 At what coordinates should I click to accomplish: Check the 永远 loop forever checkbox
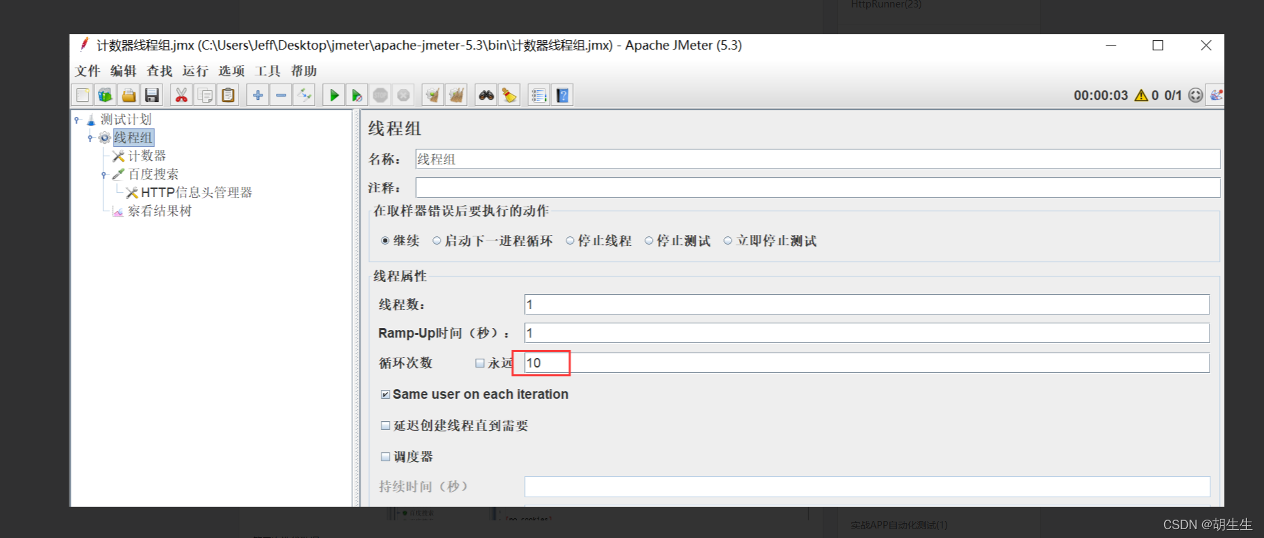(x=480, y=363)
